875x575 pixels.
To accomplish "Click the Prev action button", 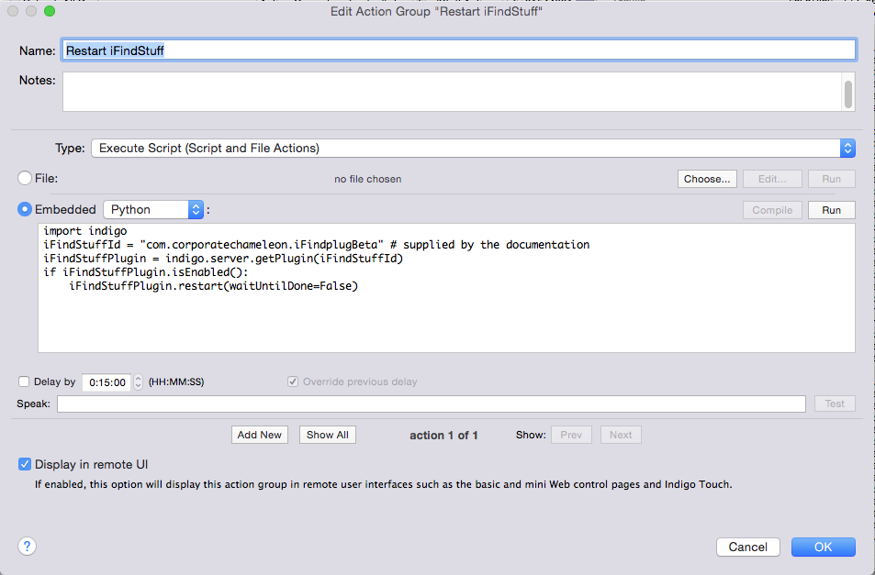I will (x=571, y=435).
